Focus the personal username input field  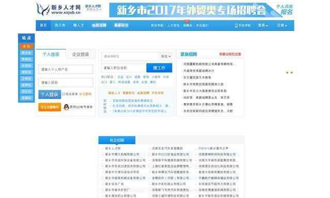tap(65, 70)
